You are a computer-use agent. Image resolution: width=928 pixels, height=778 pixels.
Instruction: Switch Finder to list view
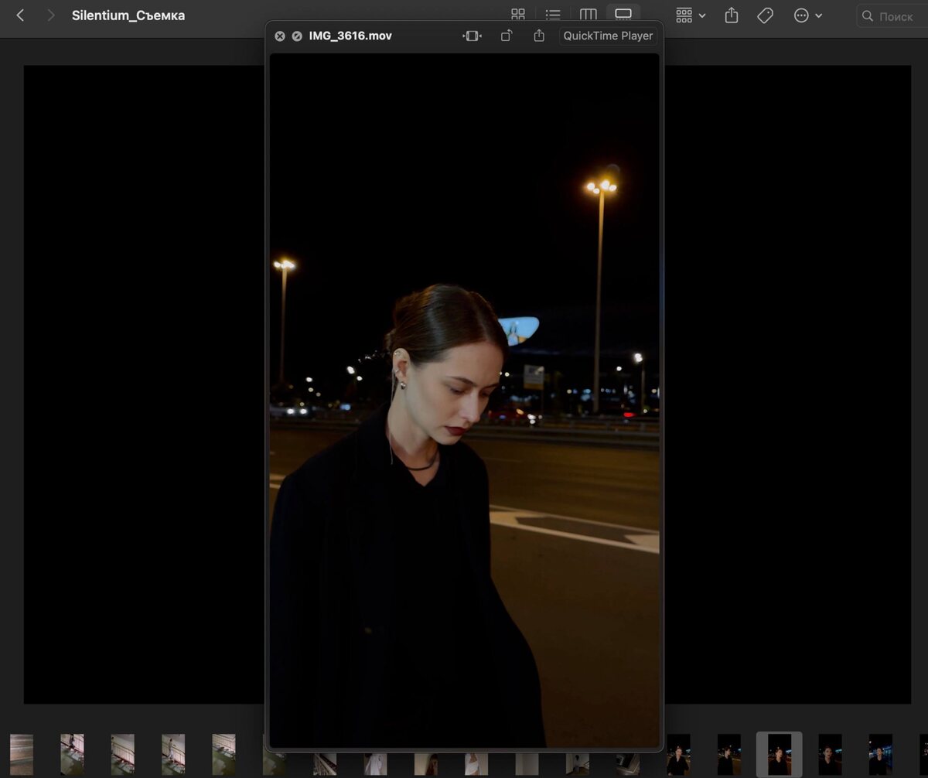click(x=553, y=15)
